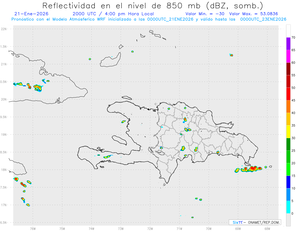
Task: Click the '55' colorbar scale value
Action: click(x=293, y=75)
